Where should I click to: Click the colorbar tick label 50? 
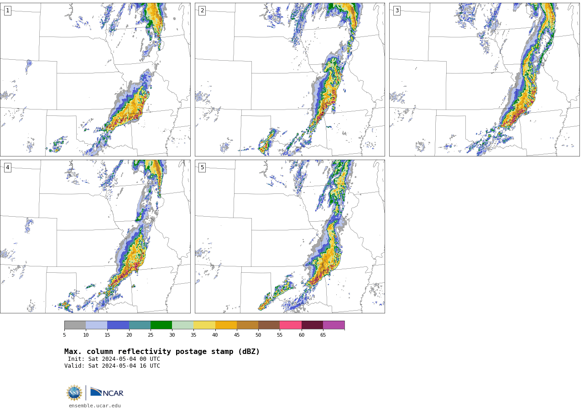click(258, 335)
